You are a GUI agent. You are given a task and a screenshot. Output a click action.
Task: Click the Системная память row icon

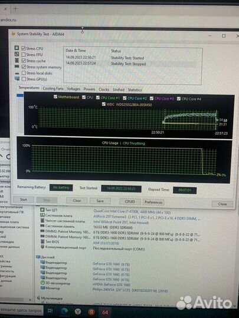(x=42, y=226)
